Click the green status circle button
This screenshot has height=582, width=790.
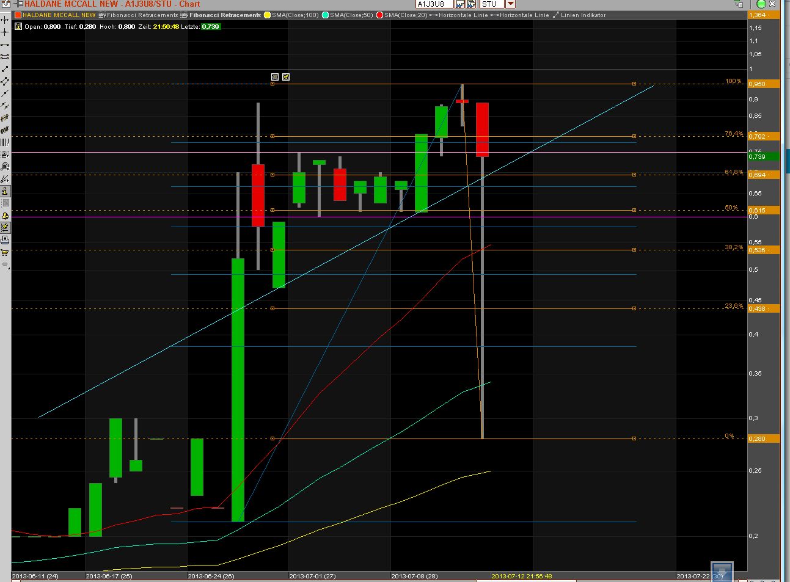pyautogui.click(x=761, y=4)
